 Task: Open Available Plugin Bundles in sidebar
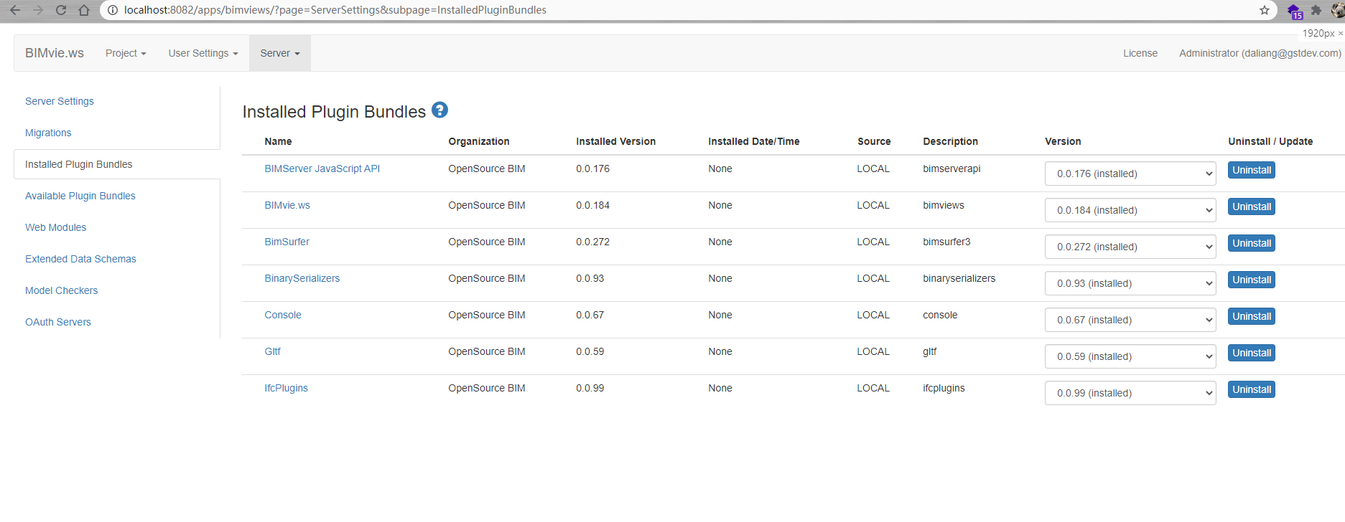[x=80, y=196]
